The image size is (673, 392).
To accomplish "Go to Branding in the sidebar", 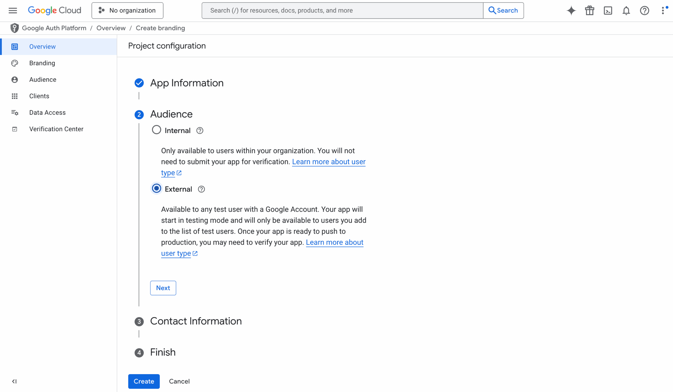I will pos(58,63).
